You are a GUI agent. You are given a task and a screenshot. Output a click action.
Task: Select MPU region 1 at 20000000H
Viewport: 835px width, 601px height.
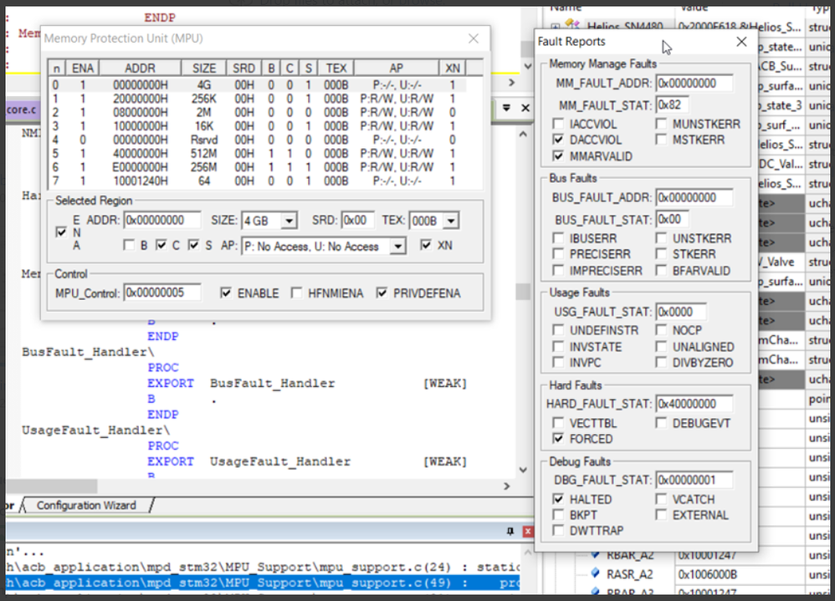259,99
